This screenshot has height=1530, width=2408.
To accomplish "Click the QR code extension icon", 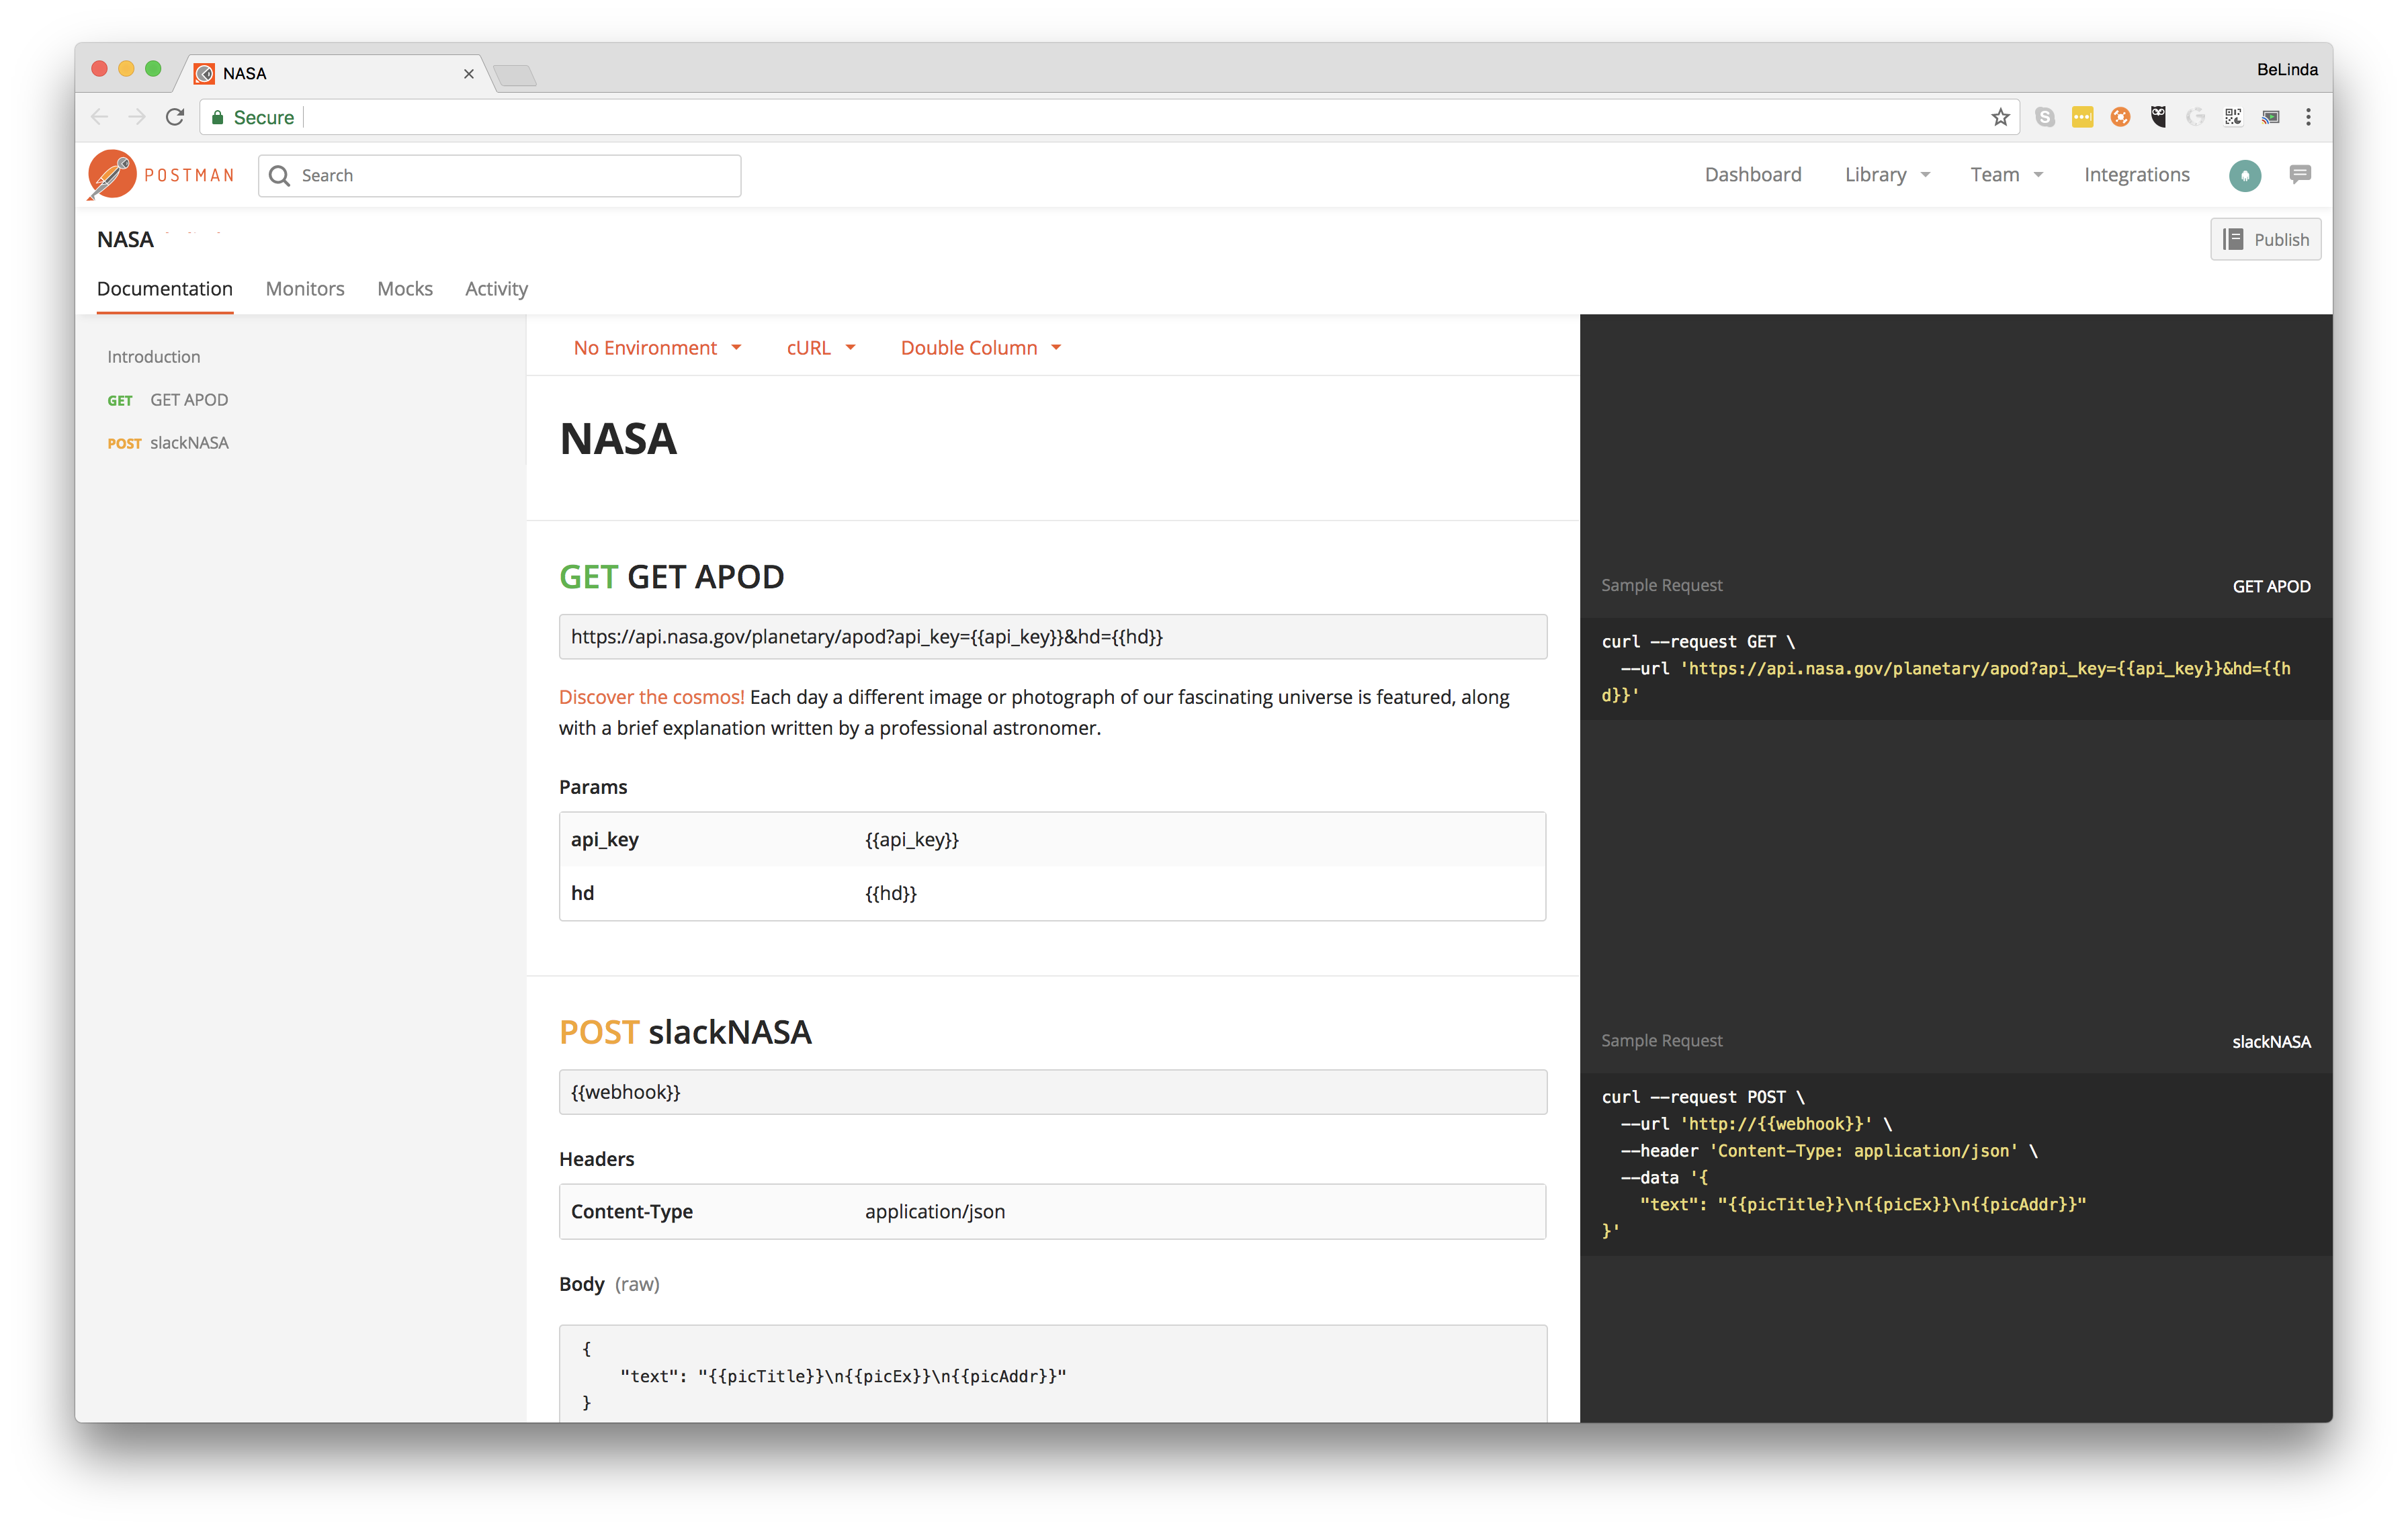I will 2233,117.
